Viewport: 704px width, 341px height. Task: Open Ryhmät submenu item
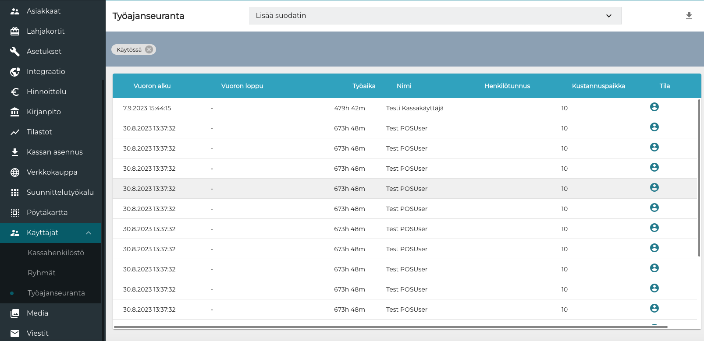click(x=42, y=273)
